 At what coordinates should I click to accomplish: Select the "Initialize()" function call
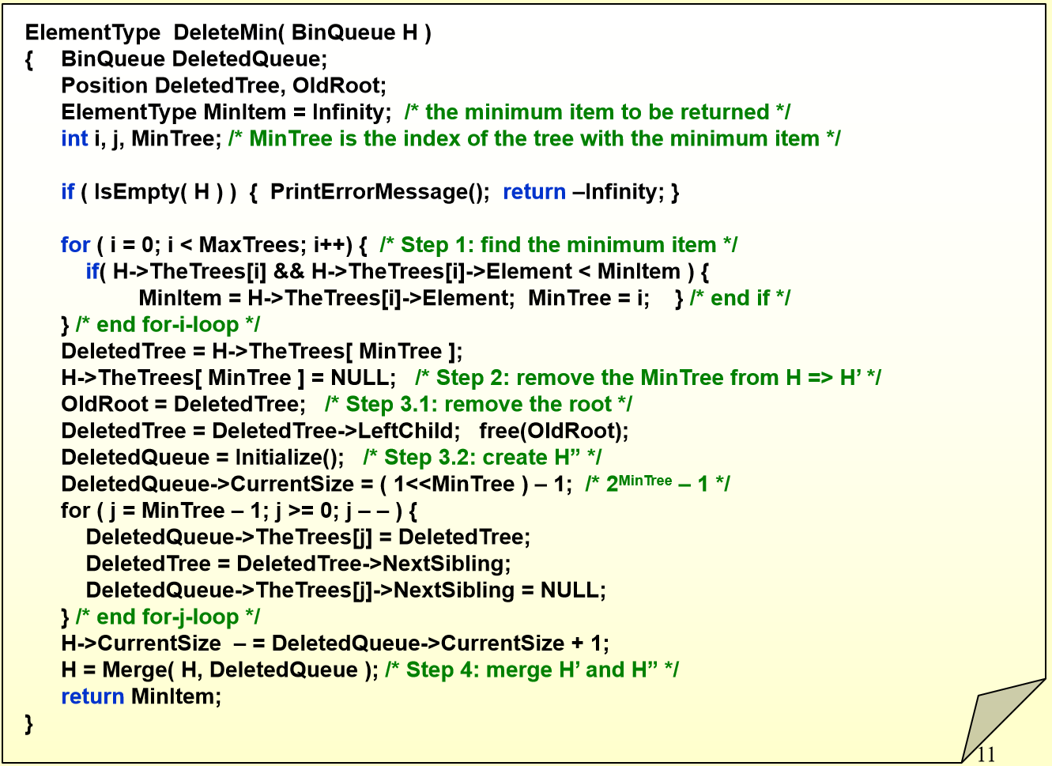(289, 458)
